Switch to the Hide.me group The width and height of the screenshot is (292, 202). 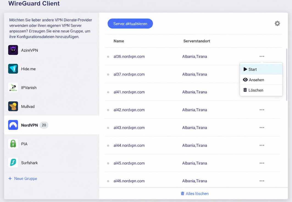pyautogui.click(x=51, y=69)
